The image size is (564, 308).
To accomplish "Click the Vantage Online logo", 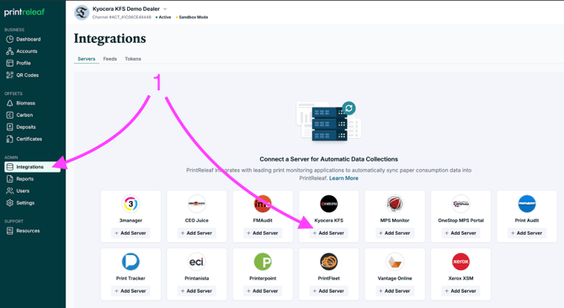I will click(x=395, y=262).
